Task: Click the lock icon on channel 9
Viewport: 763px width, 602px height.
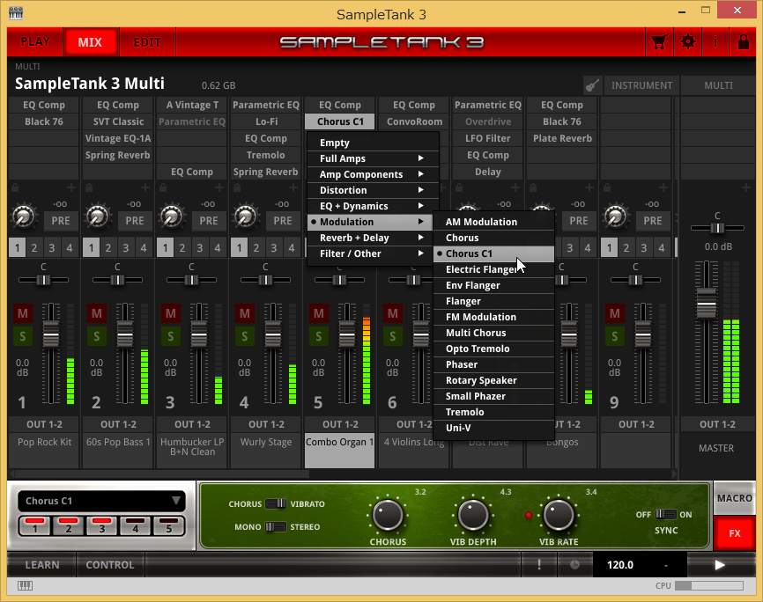Action: pyautogui.click(x=607, y=187)
